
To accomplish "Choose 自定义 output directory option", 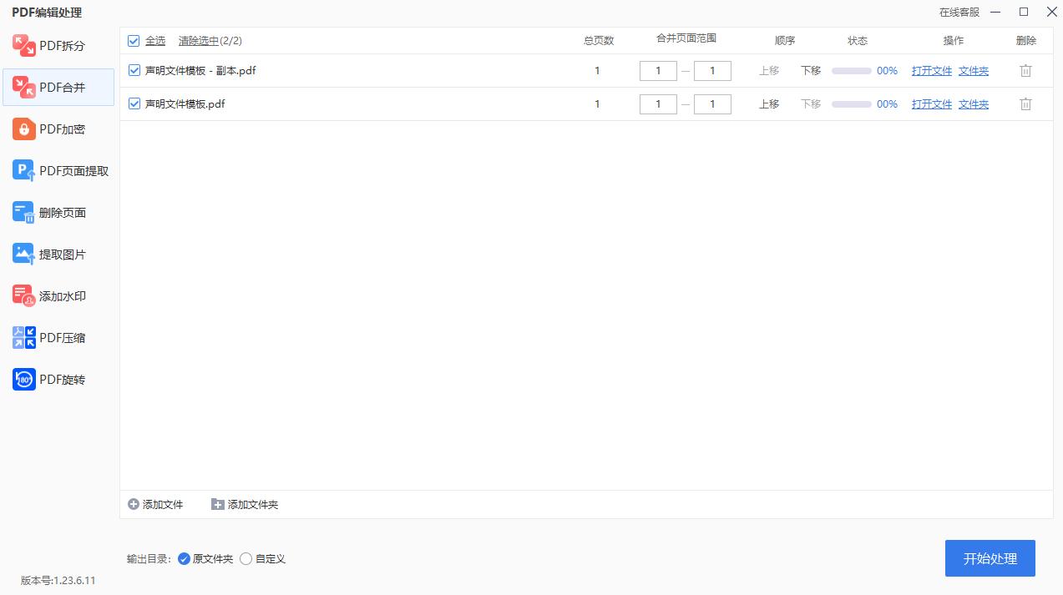I will [x=246, y=559].
